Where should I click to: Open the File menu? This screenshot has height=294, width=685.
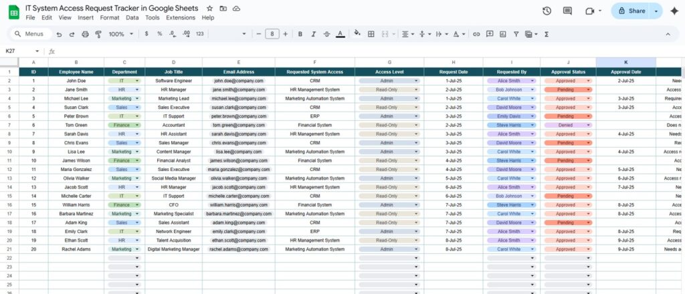point(30,18)
